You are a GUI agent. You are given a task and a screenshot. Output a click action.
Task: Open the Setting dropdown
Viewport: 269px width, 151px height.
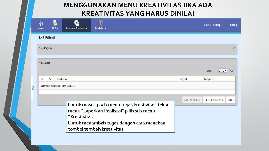[x=235, y=25]
